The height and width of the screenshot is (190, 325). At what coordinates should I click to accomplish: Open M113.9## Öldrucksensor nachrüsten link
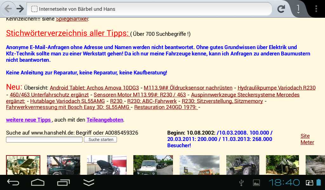tap(188, 88)
